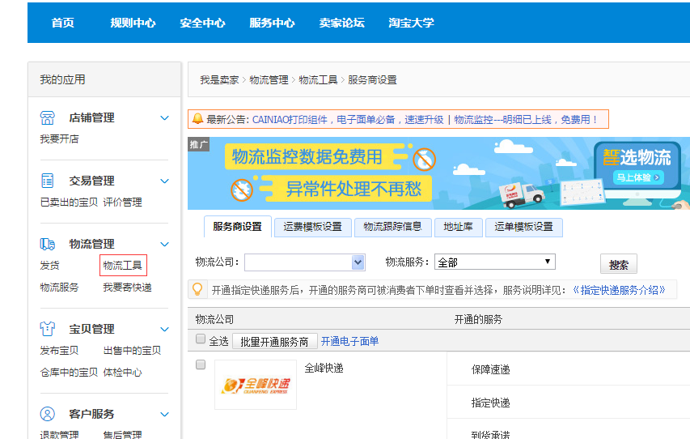Click 我要开店 in sidebar
Image resolution: width=690 pixels, height=439 pixels.
[x=59, y=139]
